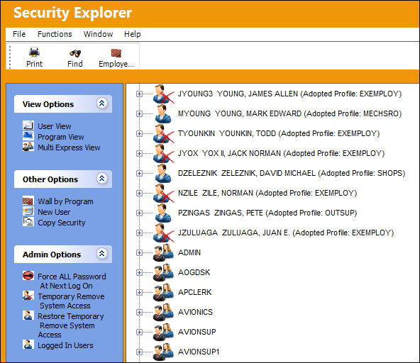Click the Multi Express View icon
The height and width of the screenshot is (363, 420).
(28, 147)
